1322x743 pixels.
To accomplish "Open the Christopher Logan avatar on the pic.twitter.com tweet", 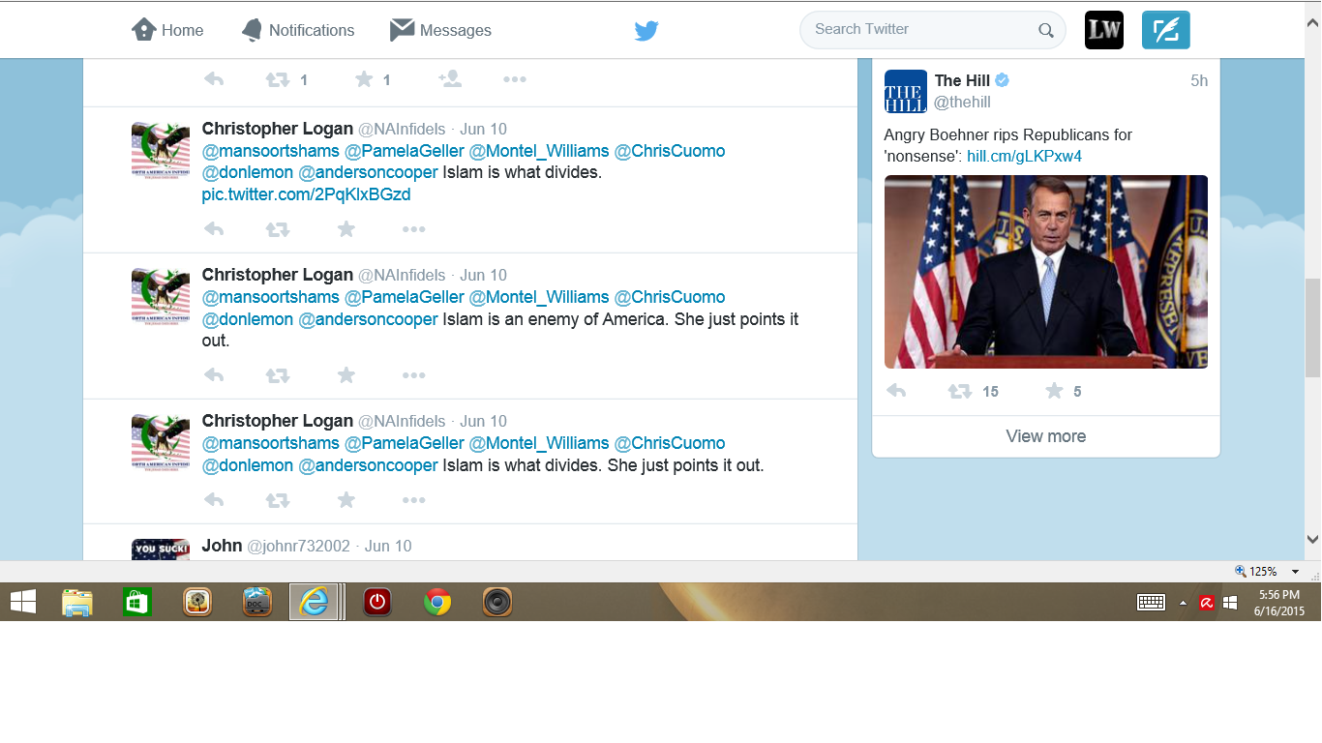I will [161, 150].
